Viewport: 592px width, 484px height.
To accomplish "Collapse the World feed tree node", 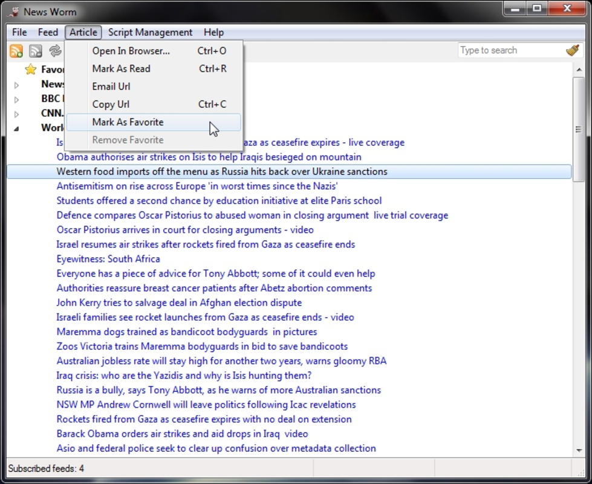I will [x=16, y=128].
